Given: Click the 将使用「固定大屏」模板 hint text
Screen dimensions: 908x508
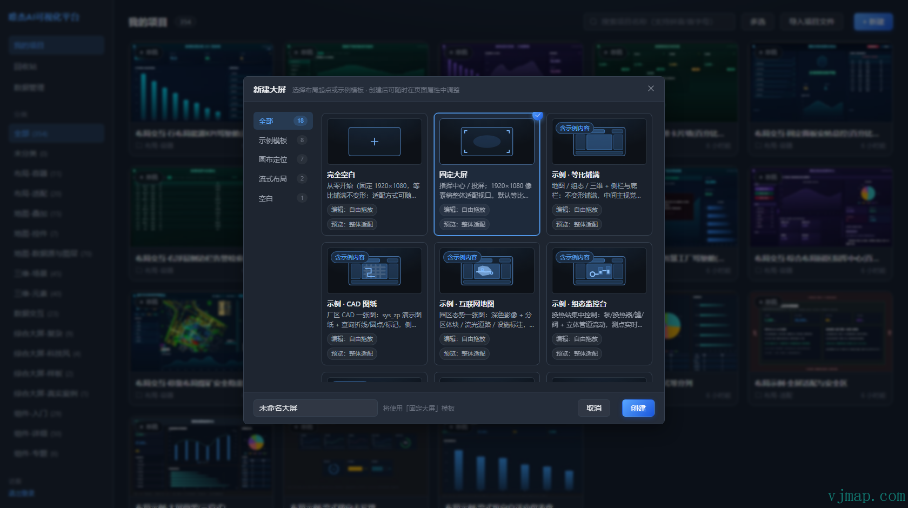Looking at the screenshot, I should (x=419, y=409).
